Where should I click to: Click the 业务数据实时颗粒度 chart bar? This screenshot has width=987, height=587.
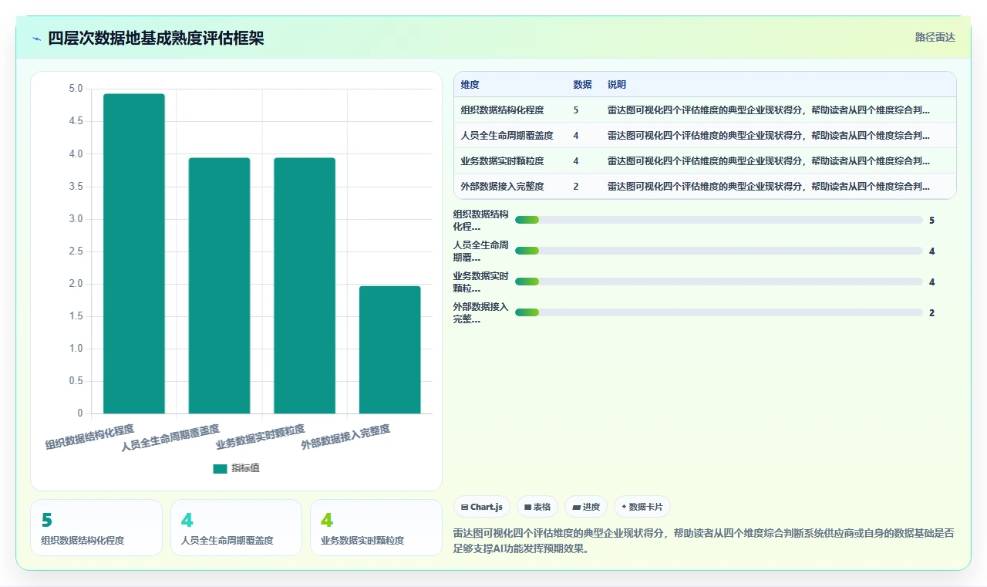pos(305,285)
